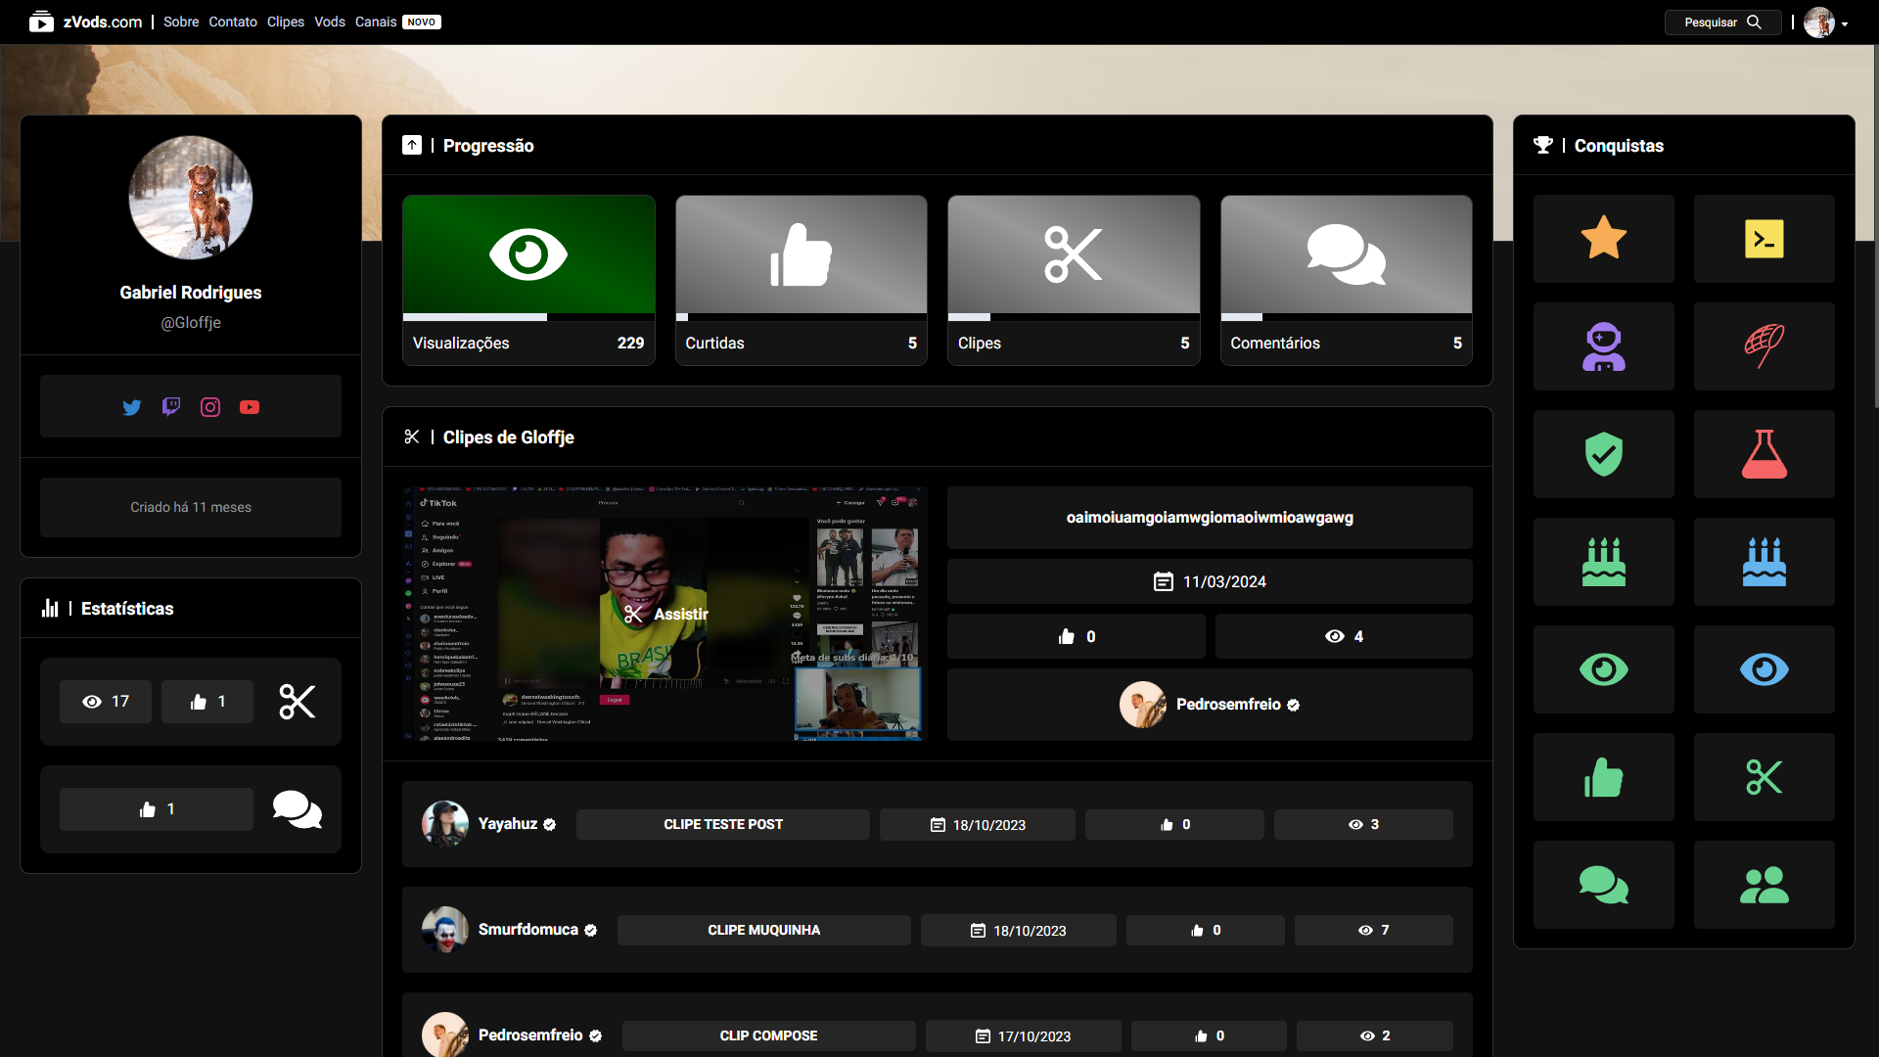Open the YouTube profile icon
Viewport: 1879px width, 1057px height.
pos(250,407)
